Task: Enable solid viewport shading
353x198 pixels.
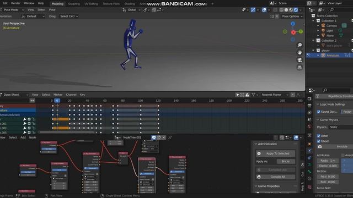Action: pyautogui.click(x=286, y=10)
